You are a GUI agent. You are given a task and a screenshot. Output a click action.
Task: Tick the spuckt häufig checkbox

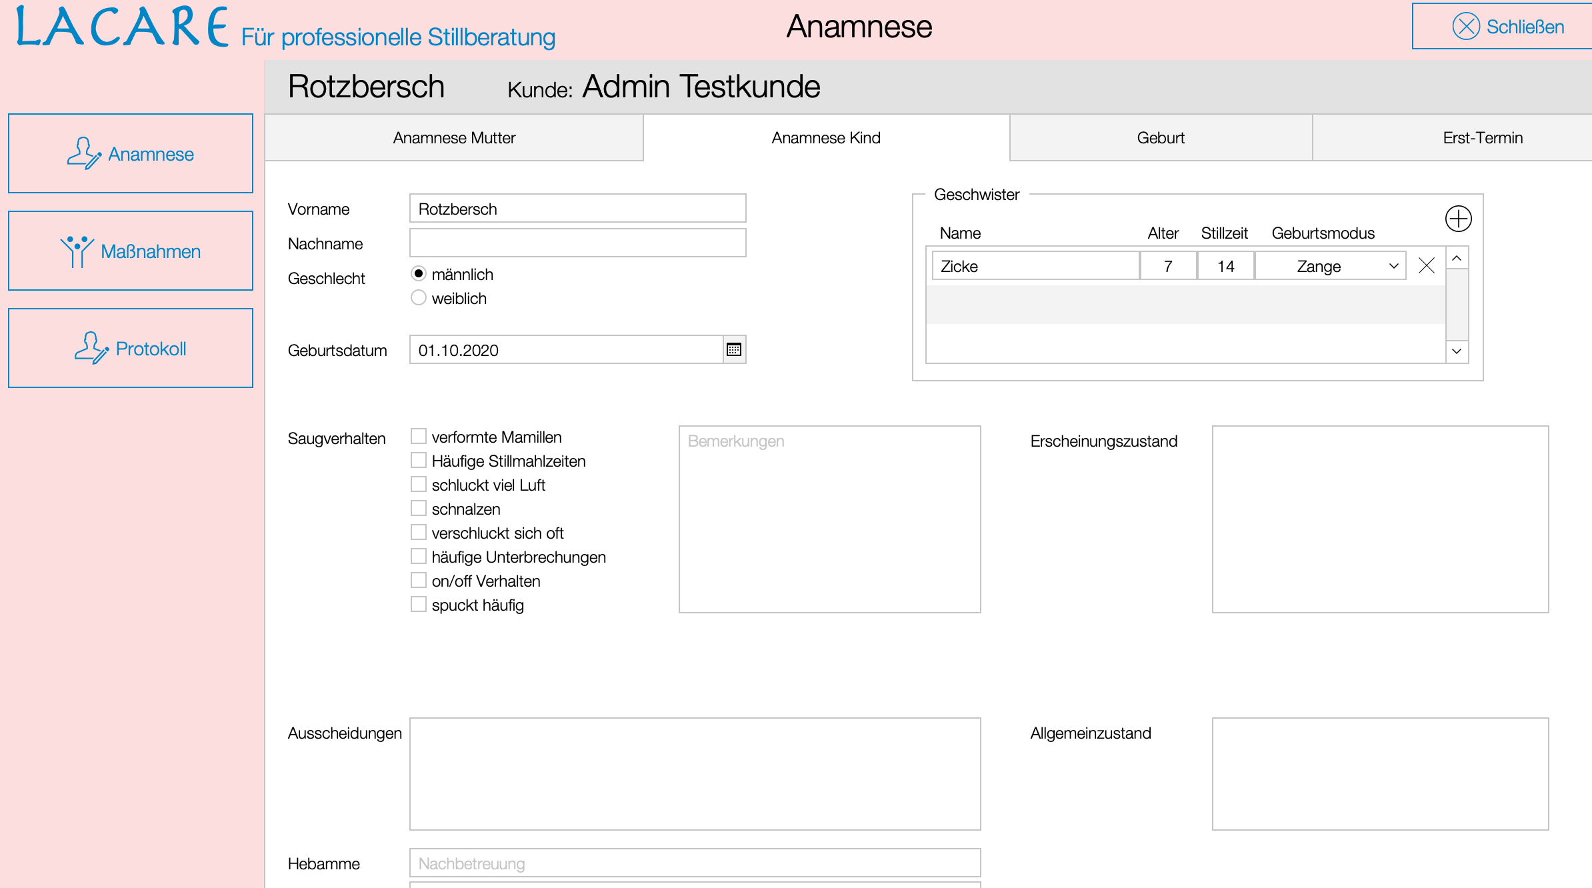[x=419, y=605]
